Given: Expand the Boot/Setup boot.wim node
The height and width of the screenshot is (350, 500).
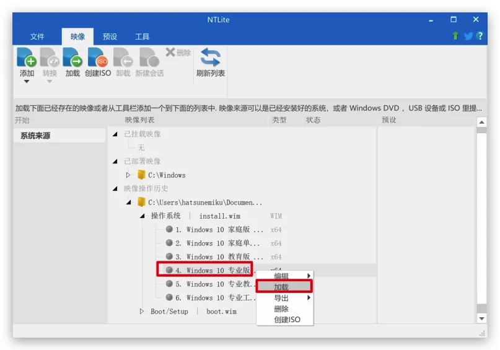Looking at the screenshot, I should 142,312.
